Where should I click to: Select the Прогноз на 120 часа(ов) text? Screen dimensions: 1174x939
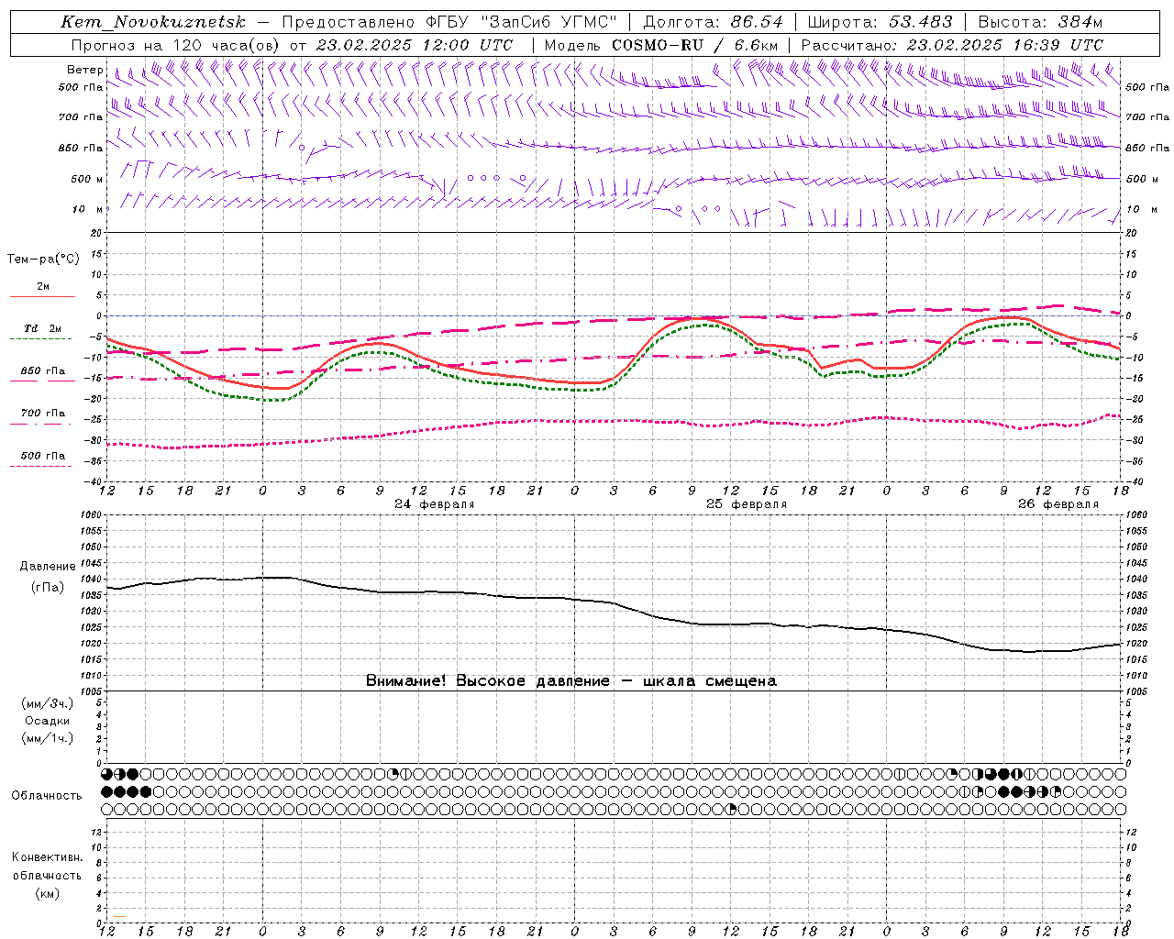176,45
